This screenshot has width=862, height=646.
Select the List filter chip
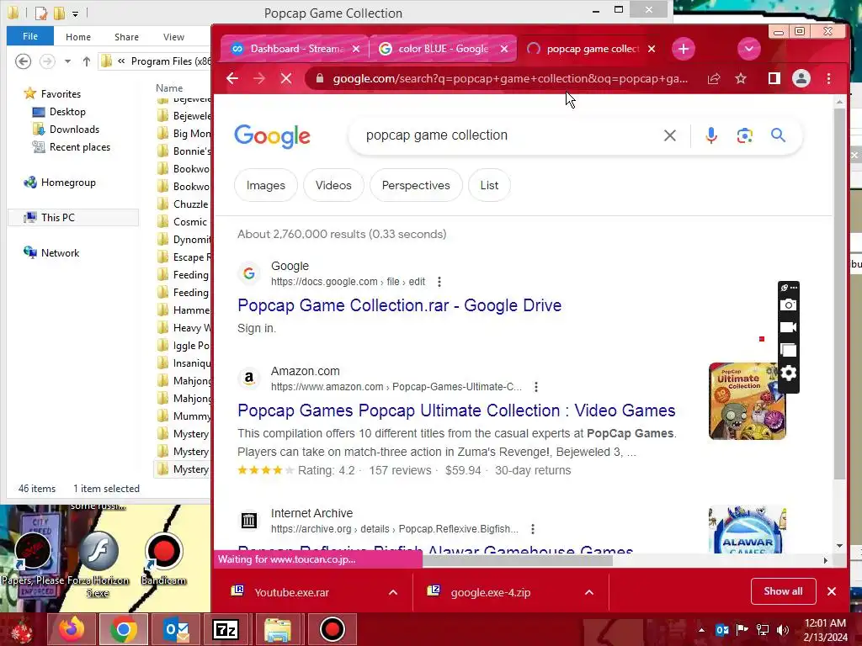coord(489,185)
